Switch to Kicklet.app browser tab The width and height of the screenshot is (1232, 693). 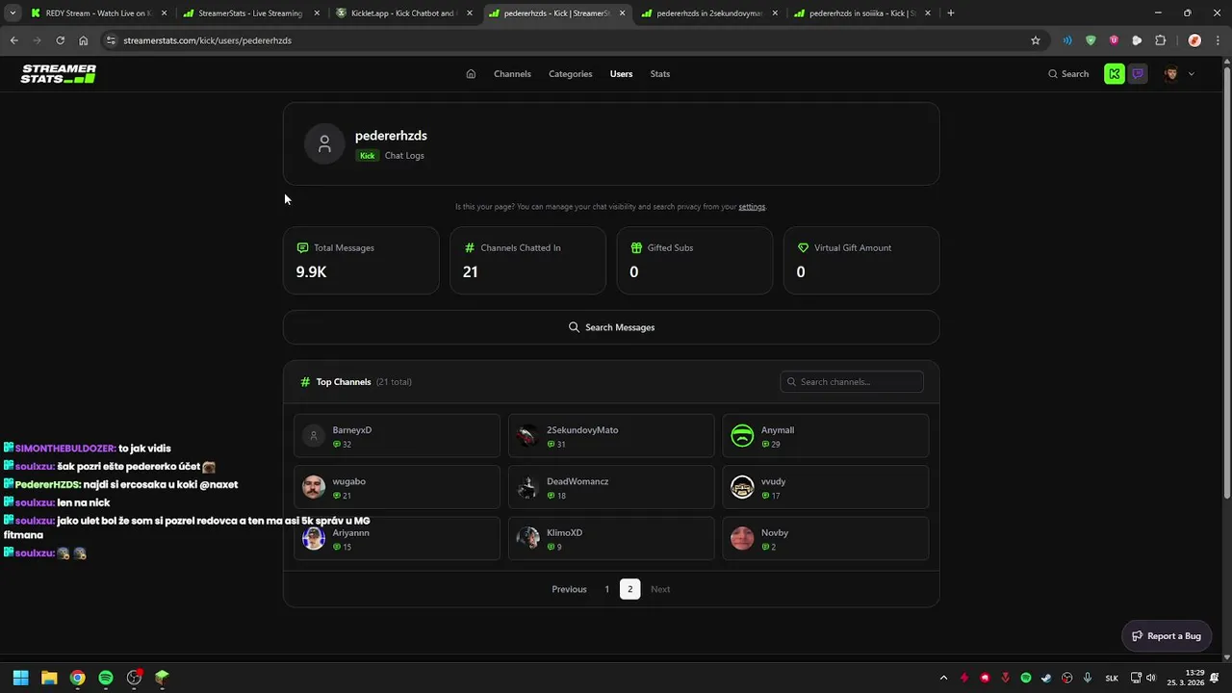(x=403, y=13)
